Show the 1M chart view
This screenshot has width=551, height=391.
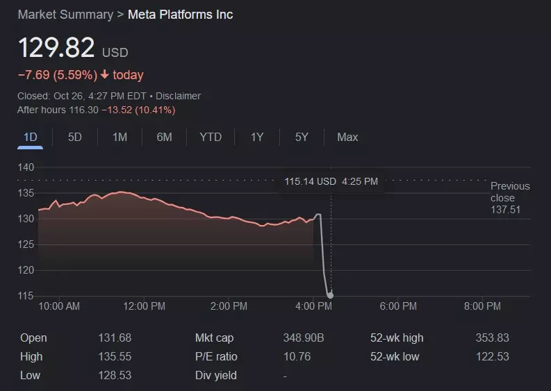pos(120,138)
